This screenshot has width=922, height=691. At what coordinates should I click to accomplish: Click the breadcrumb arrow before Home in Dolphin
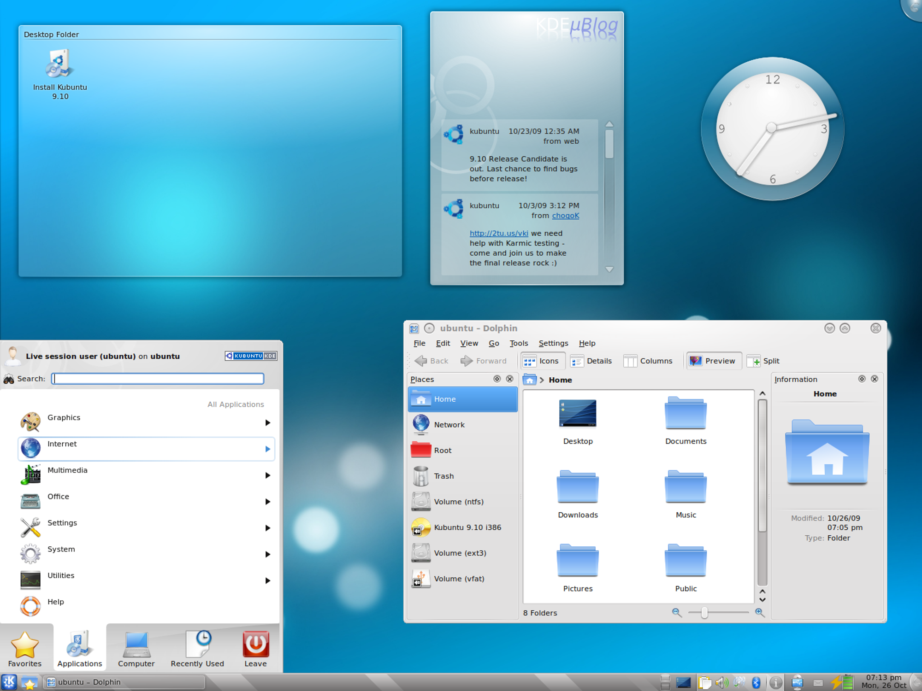(542, 380)
